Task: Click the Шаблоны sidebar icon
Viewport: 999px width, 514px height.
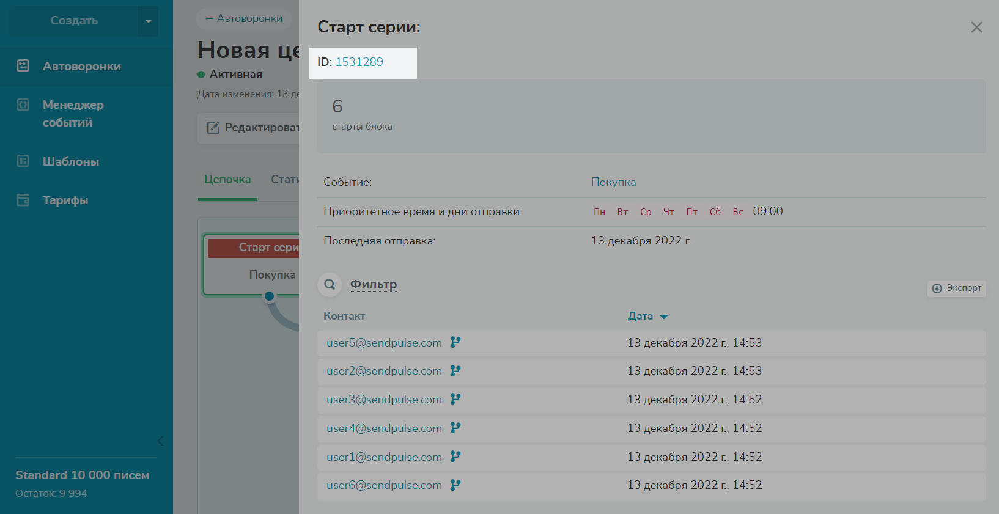Action: click(23, 161)
